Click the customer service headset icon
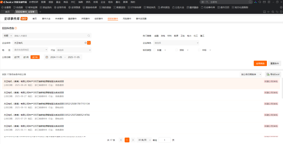 (x=259, y=2)
